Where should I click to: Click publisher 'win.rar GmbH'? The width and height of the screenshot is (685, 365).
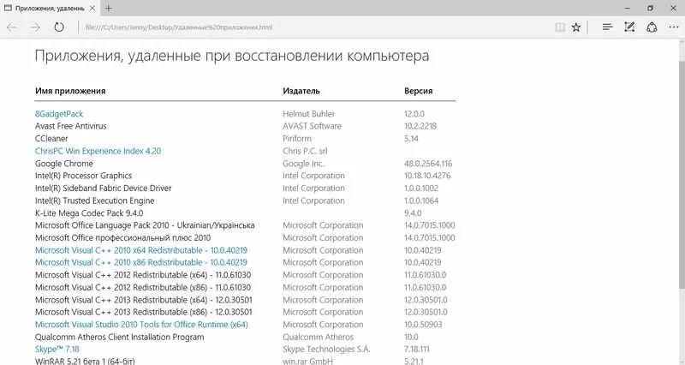tap(308, 361)
